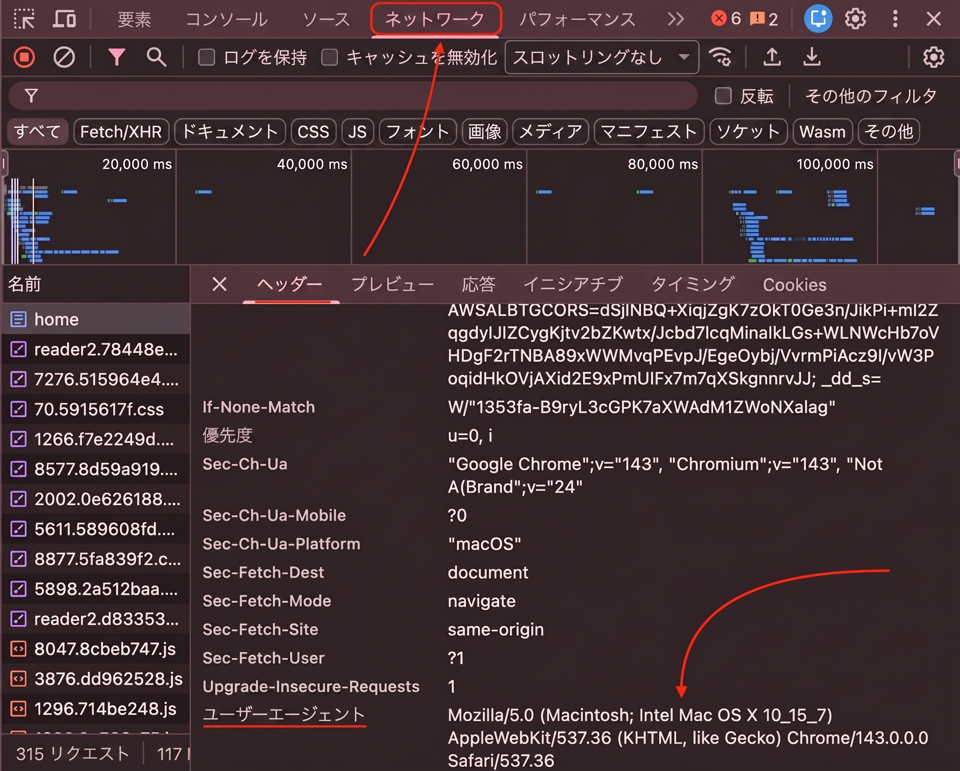The height and width of the screenshot is (771, 960).
Task: Open the ヘッダー details tab
Action: pos(290,284)
